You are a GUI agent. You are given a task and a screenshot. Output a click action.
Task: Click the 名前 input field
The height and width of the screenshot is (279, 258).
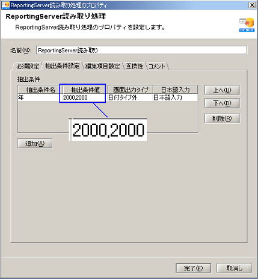pyautogui.click(x=141, y=50)
